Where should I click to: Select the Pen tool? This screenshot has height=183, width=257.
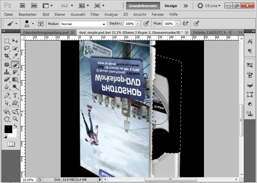[7, 95]
